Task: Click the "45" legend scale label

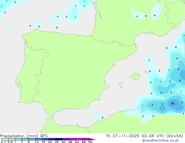Action: point(83,142)
